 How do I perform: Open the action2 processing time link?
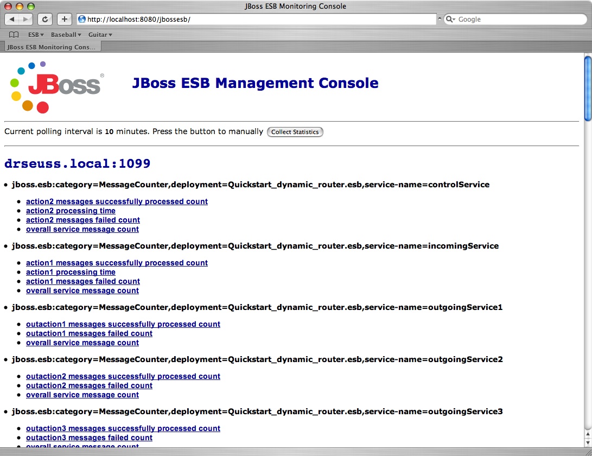point(71,211)
